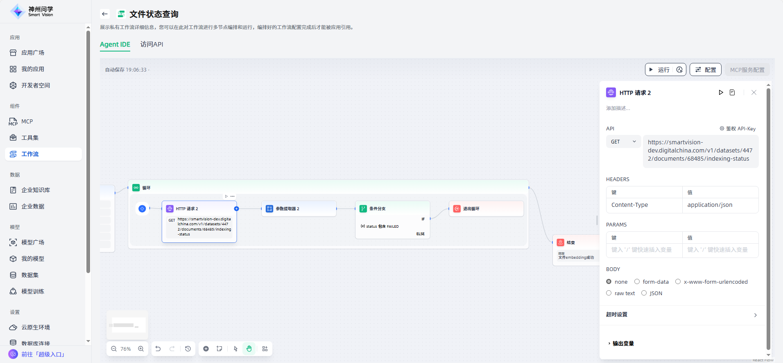Zoom out the workflow canvas
This screenshot has height=363, width=783.
[x=114, y=349]
